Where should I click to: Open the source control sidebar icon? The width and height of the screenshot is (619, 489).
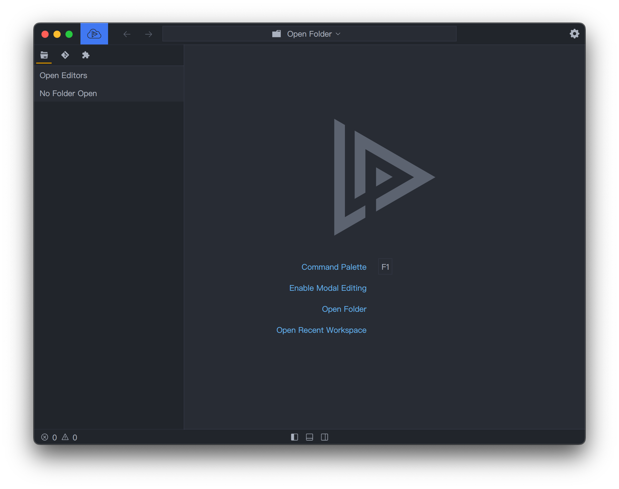click(65, 55)
